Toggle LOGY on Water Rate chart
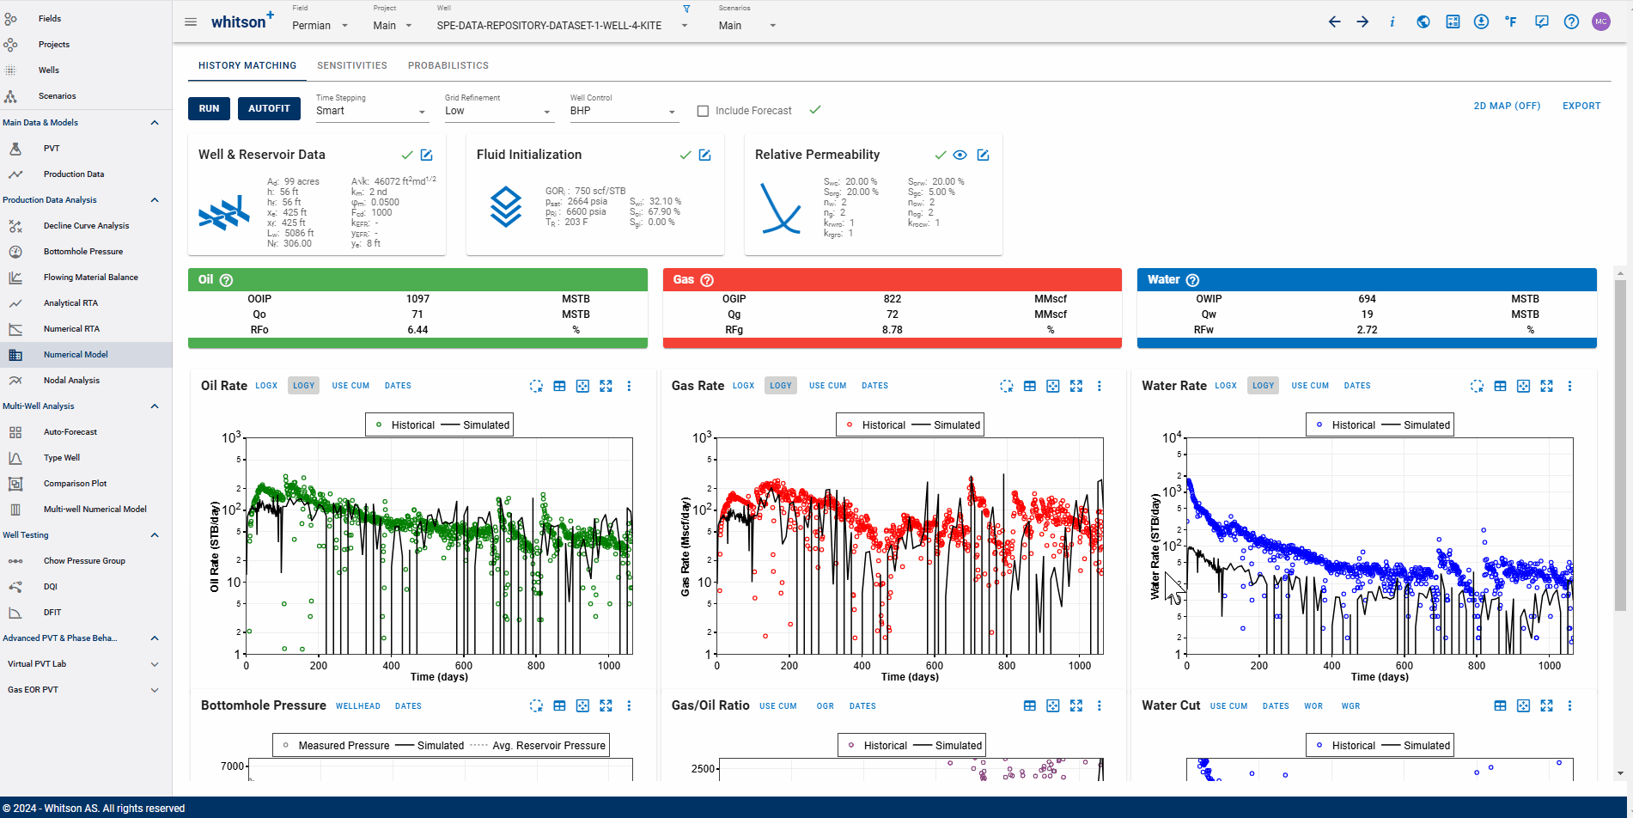 point(1264,386)
